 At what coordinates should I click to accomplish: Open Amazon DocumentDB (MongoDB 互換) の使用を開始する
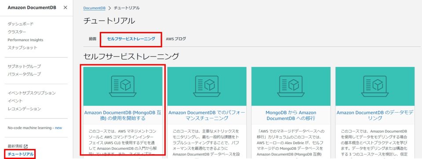123,115
